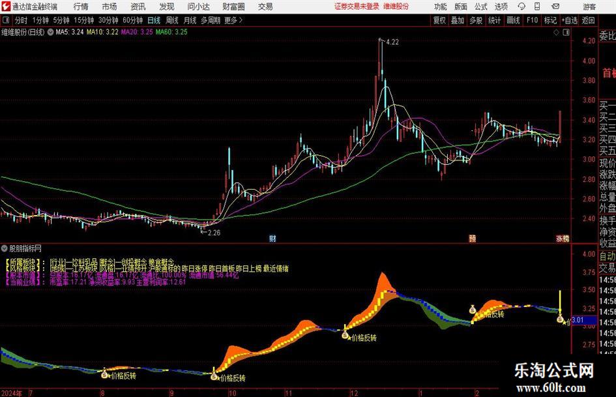Switch to 15分钟 period
Image resolution: width=616 pixels, height=397 pixels.
click(83, 20)
